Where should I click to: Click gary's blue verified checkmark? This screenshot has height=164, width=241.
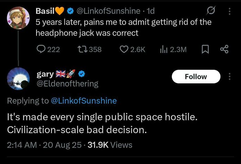point(82,73)
